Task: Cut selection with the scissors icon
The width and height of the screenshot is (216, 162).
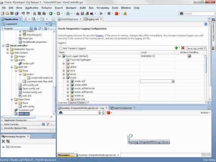Action: point(34,13)
